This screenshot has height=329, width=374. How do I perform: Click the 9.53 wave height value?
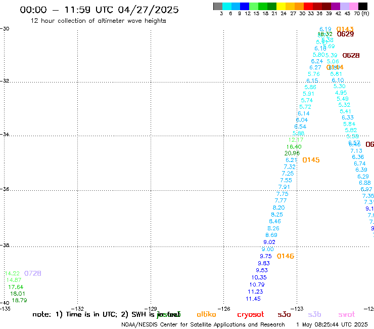pyautogui.click(x=262, y=270)
